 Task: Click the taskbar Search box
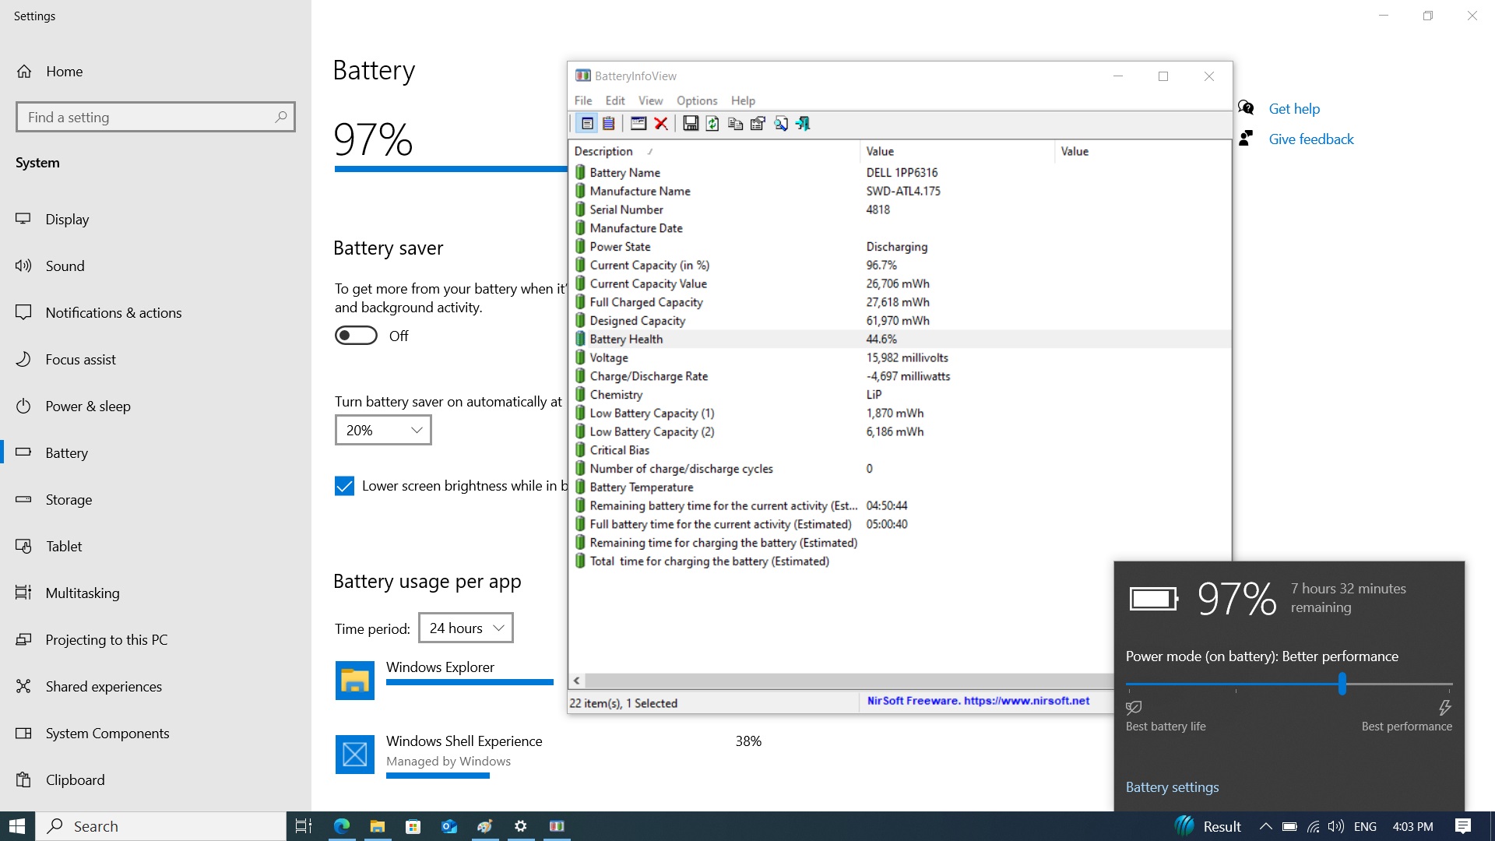click(x=161, y=826)
